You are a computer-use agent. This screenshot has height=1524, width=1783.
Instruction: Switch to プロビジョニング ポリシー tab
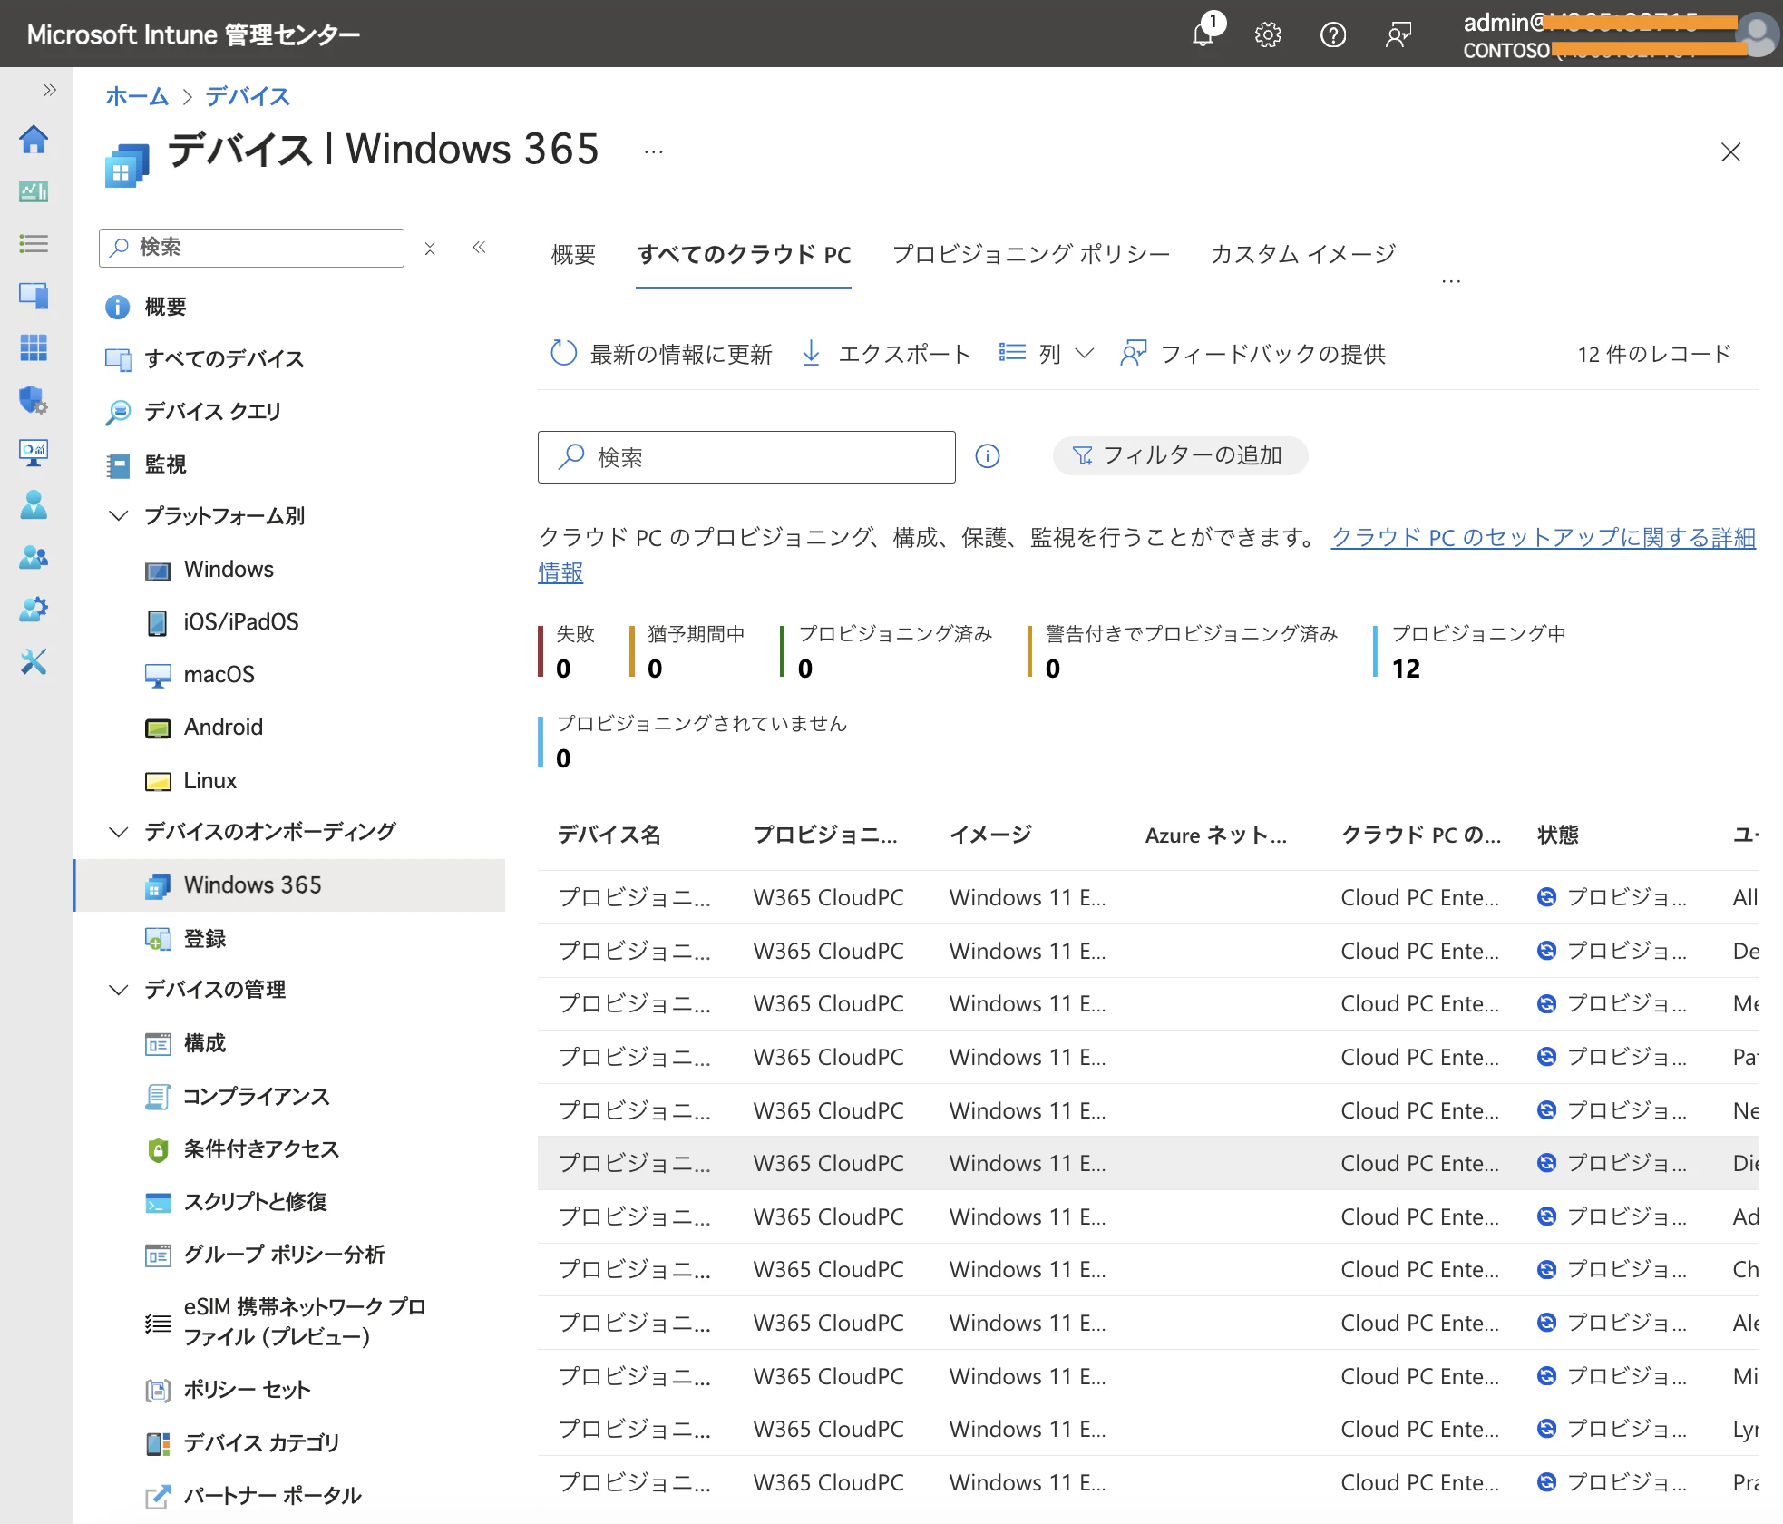point(1031,255)
